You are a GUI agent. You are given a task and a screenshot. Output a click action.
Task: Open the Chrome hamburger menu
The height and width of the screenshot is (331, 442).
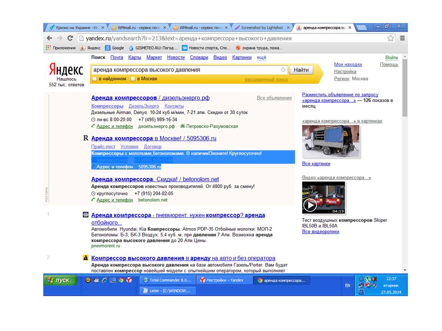(x=402, y=38)
